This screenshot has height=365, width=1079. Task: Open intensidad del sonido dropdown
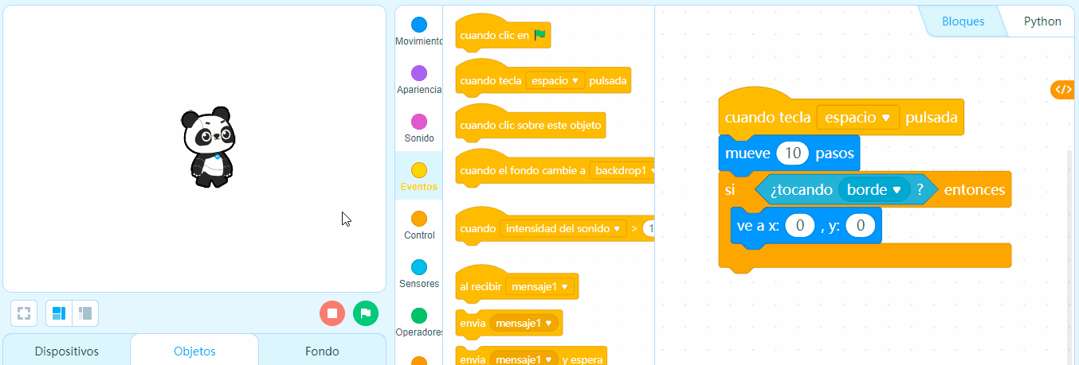[563, 228]
